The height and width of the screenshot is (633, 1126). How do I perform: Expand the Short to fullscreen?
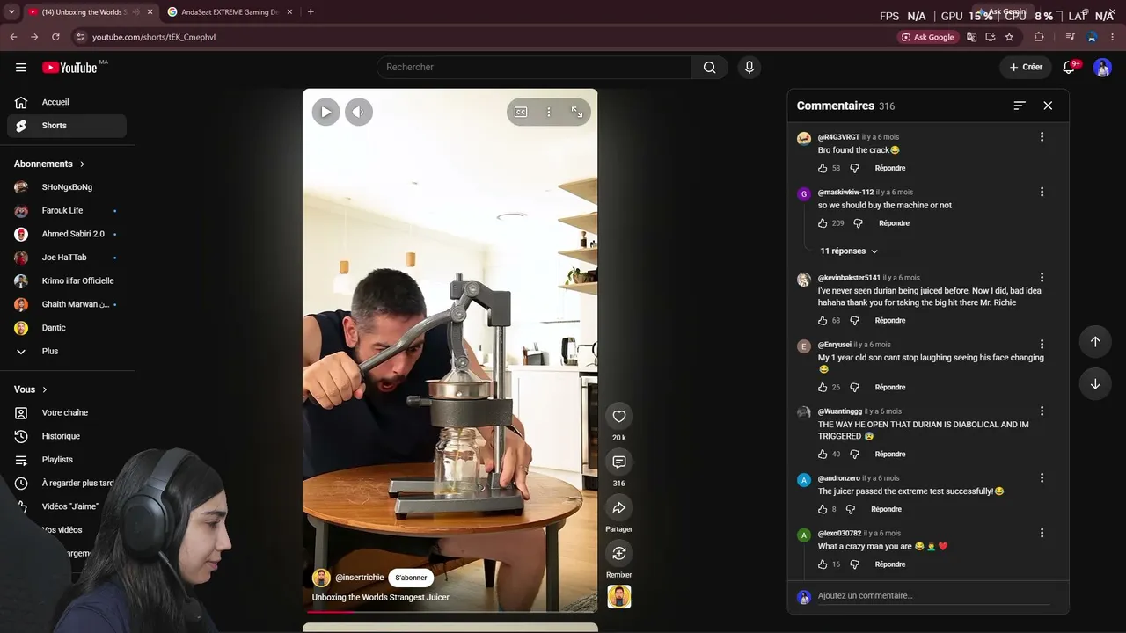[577, 112]
